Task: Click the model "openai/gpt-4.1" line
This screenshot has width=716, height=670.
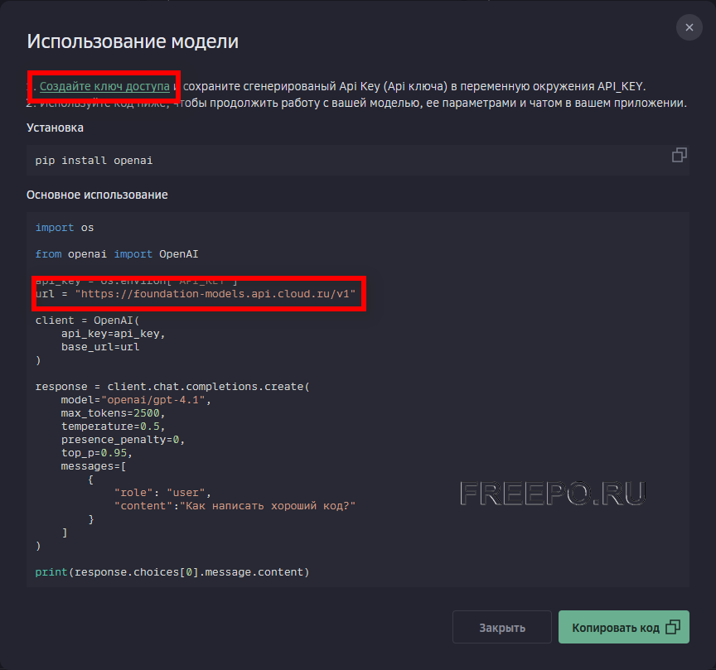Action: pyautogui.click(x=136, y=400)
